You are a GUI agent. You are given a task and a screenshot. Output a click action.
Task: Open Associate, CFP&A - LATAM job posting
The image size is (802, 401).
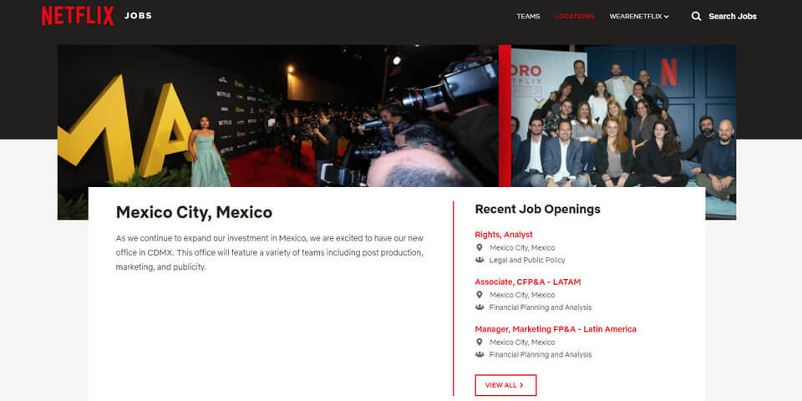click(x=527, y=282)
